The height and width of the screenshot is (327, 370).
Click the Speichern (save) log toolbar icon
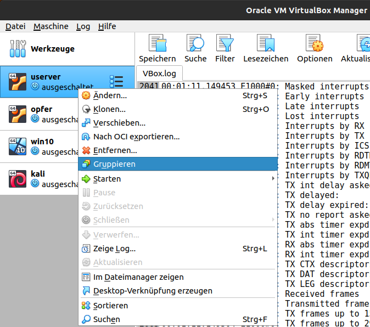point(158,43)
